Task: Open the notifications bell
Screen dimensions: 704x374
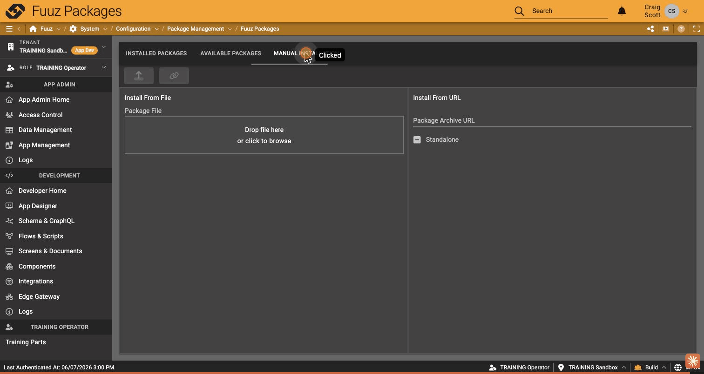Action: pyautogui.click(x=622, y=11)
